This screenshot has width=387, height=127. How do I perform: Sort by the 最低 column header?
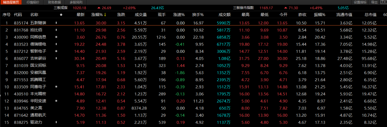tap(265, 14)
